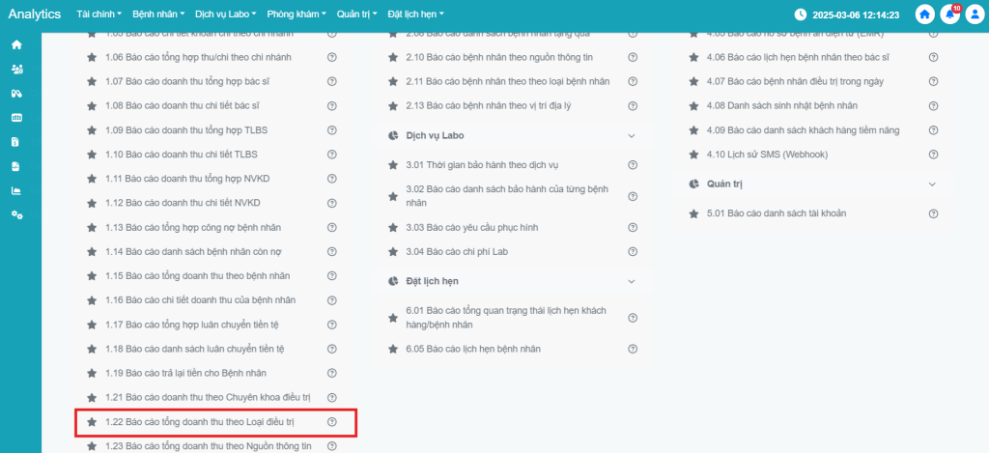Toggle star for 5.01 Báo cáo danh sách tài khoản
The image size is (989, 453).
tap(693, 212)
